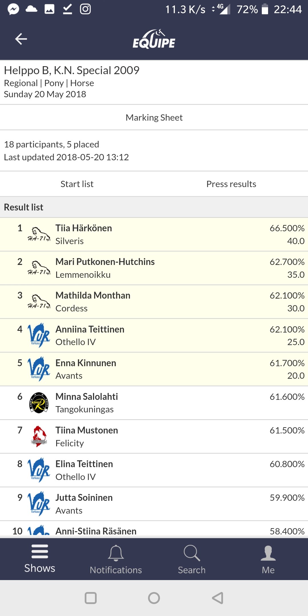Viewport: 308px width, 616px height.
Task: Open Elina Teittinen Othello IV row
Action: (x=154, y=470)
